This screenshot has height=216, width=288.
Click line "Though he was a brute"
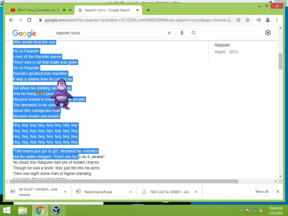(x=56, y=168)
